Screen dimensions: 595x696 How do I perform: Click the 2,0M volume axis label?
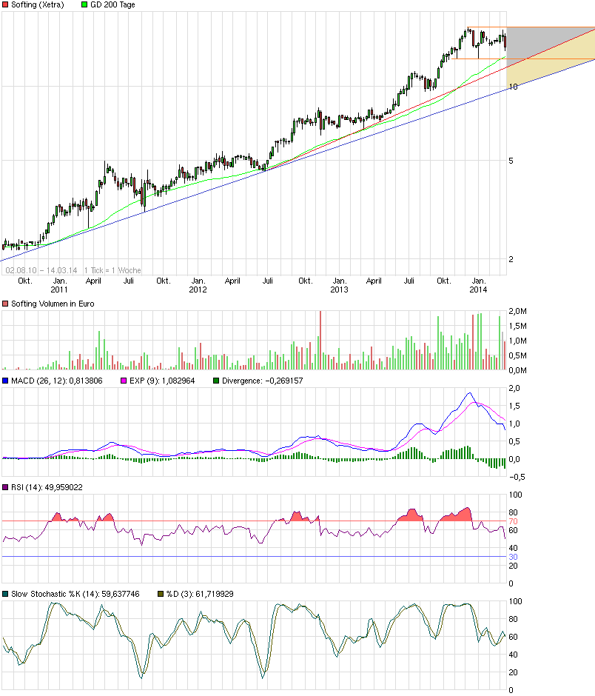point(518,312)
